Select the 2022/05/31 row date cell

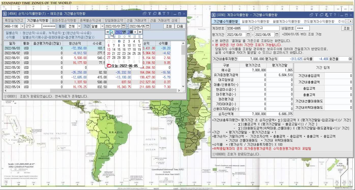pyautogui.click(x=12, y=63)
